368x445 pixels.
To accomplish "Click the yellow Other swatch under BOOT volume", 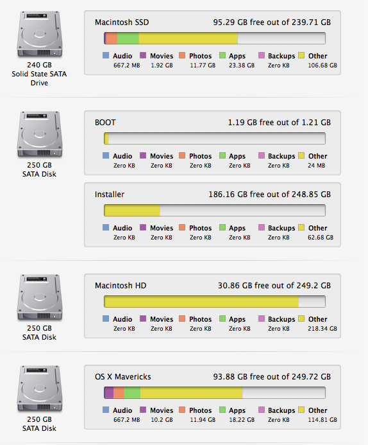I will (301, 155).
